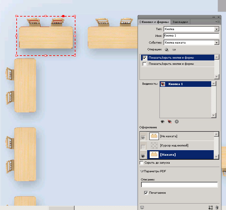
Task: Click the Описание text field
Action: click(x=180, y=185)
